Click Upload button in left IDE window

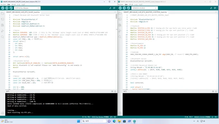(7, 8)
